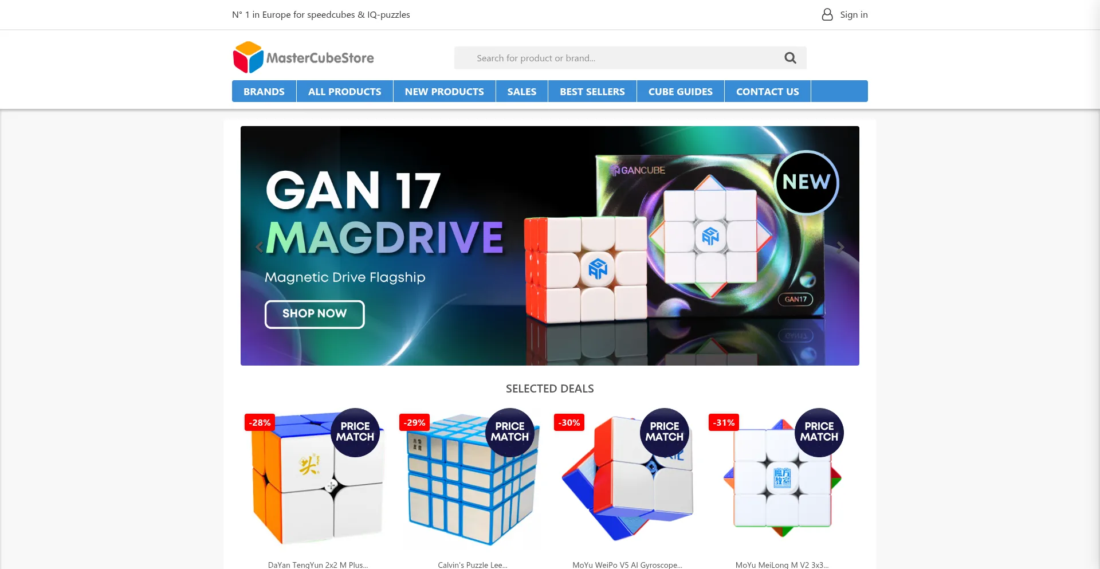The height and width of the screenshot is (569, 1100).
Task: Open Calvin's Puzzle Lee product link
Action: click(473, 564)
